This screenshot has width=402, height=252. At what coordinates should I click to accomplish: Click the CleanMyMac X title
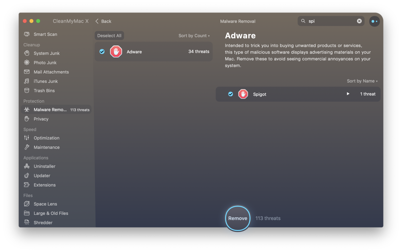tap(71, 21)
